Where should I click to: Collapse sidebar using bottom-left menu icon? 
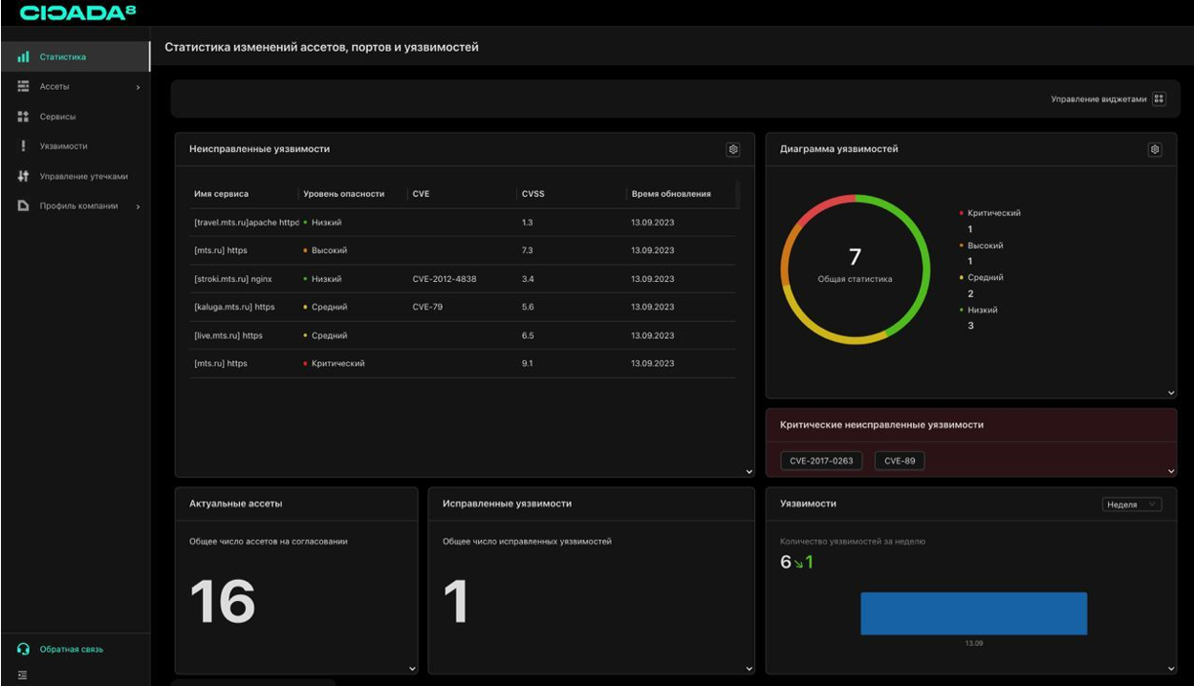[x=23, y=675]
